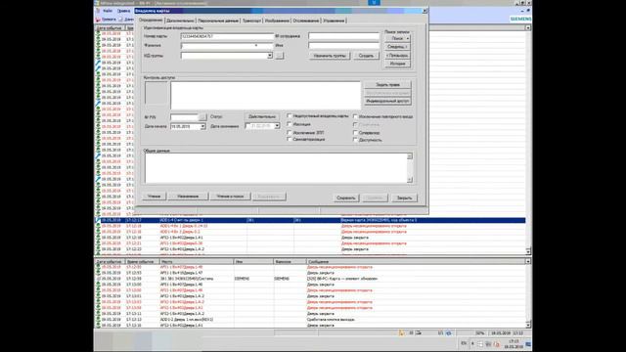Click the browse button beside РГ группы
Screen dimensions: 626x352
point(280,56)
